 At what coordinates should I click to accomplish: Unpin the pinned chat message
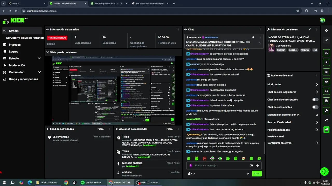coord(253,37)
